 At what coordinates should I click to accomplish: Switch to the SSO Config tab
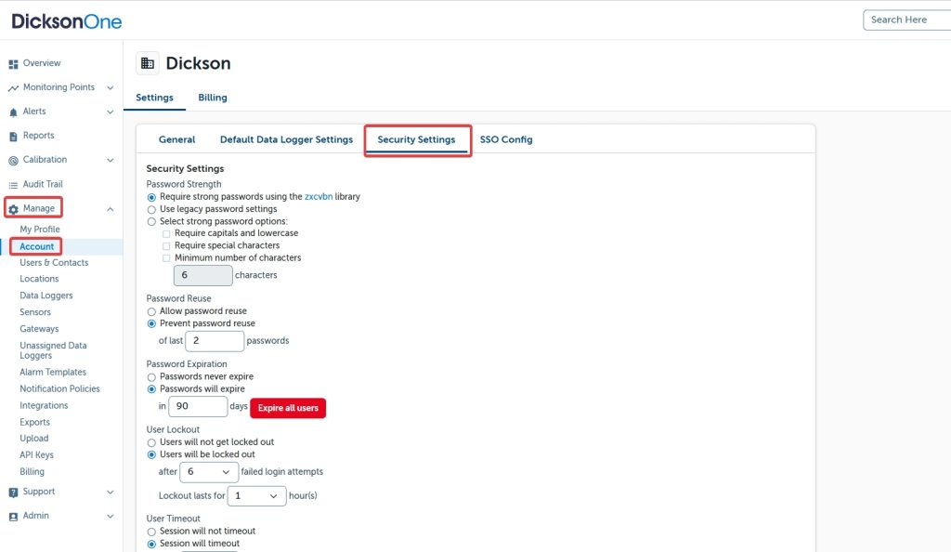506,140
